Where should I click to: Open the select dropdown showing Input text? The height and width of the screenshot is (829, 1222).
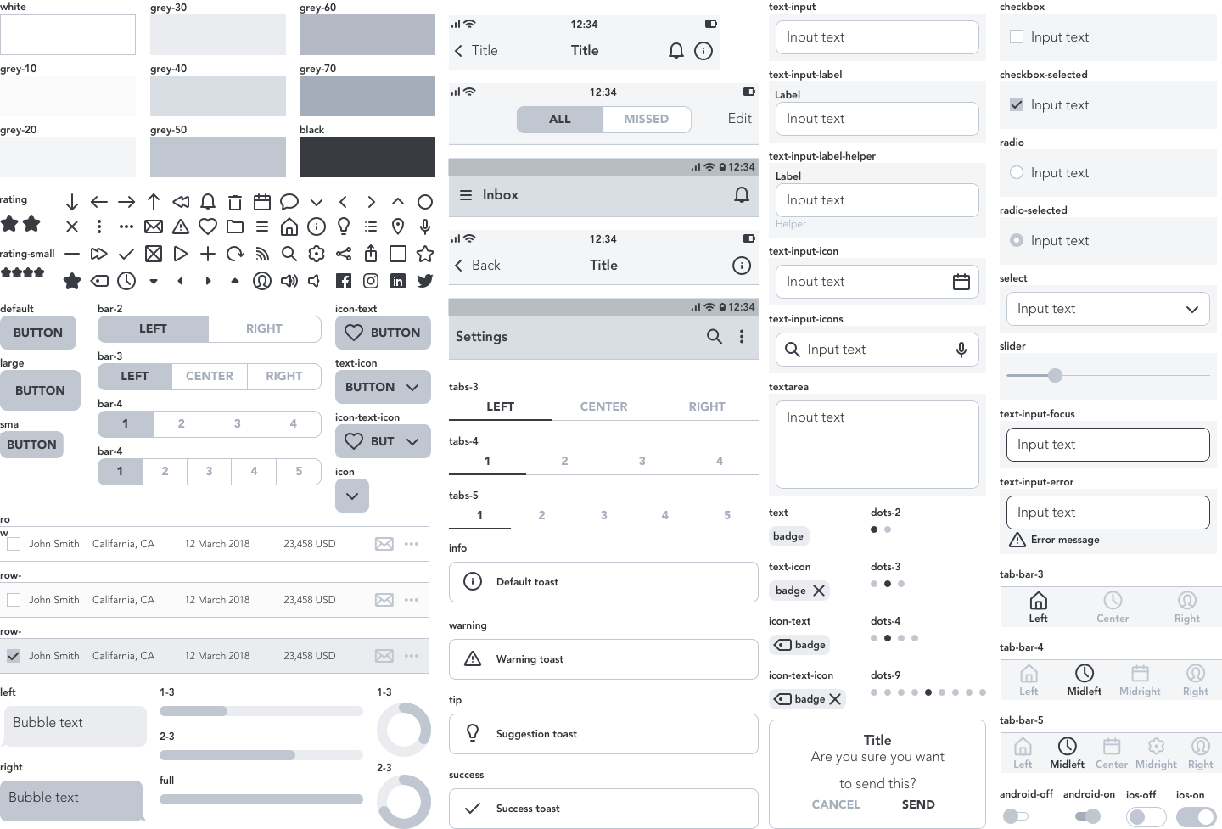click(x=1108, y=309)
